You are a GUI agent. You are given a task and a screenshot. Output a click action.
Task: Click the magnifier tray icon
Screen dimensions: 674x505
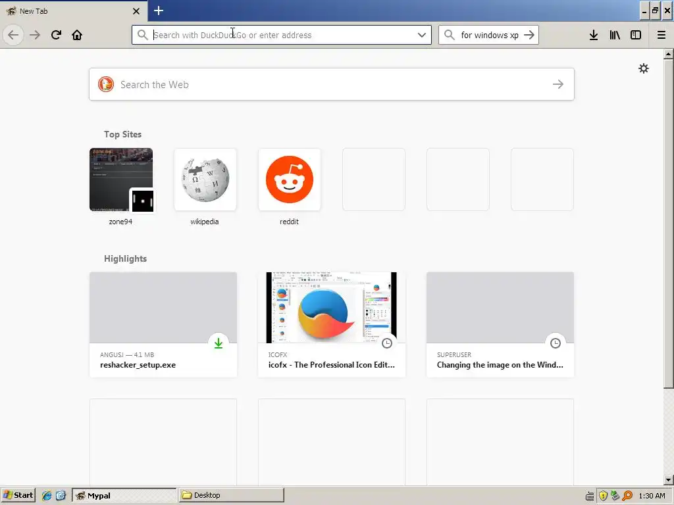pyautogui.click(x=627, y=496)
